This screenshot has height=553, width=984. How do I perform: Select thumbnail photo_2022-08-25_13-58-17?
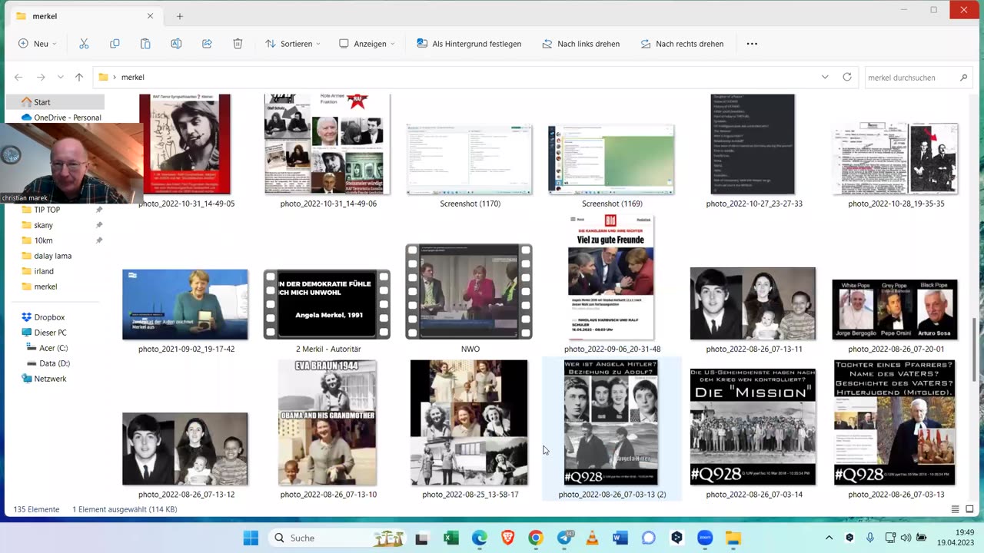pos(469,422)
